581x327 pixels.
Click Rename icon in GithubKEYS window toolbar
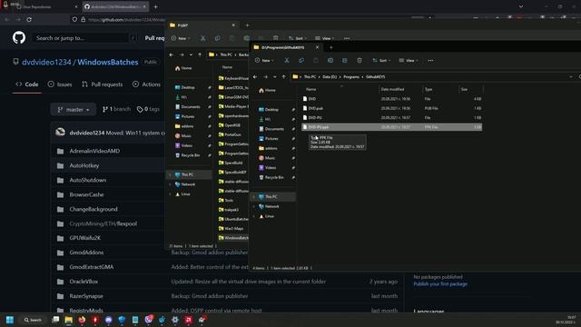pyautogui.click(x=330, y=61)
